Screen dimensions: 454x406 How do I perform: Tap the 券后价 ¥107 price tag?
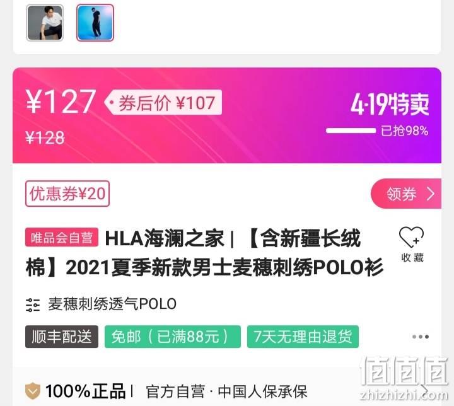coord(163,103)
